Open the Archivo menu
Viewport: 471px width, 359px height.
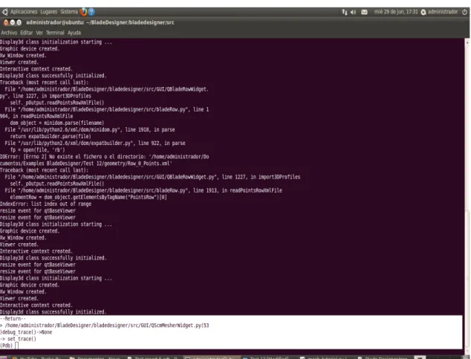[x=9, y=33]
